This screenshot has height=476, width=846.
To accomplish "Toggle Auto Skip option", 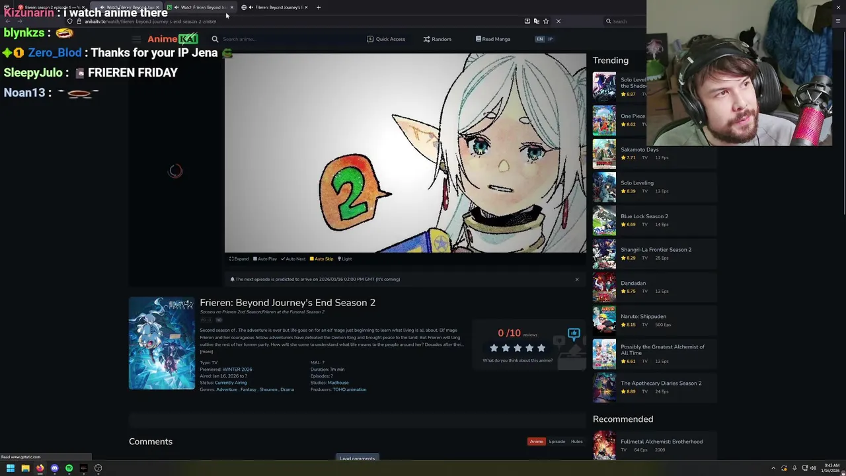I will click(x=322, y=258).
